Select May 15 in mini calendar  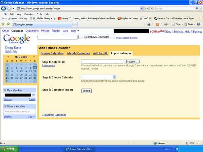(x=30, y=71)
